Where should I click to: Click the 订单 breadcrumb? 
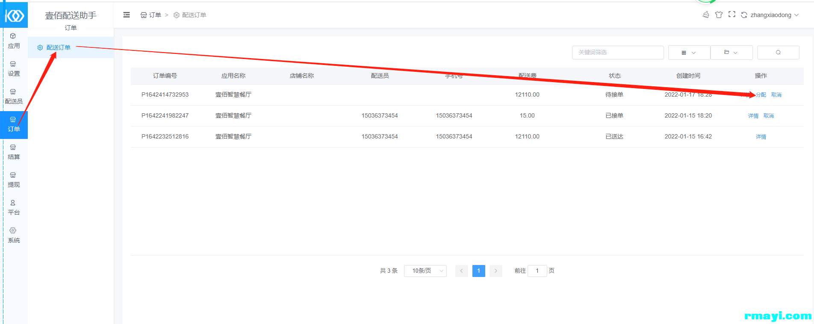coord(151,15)
